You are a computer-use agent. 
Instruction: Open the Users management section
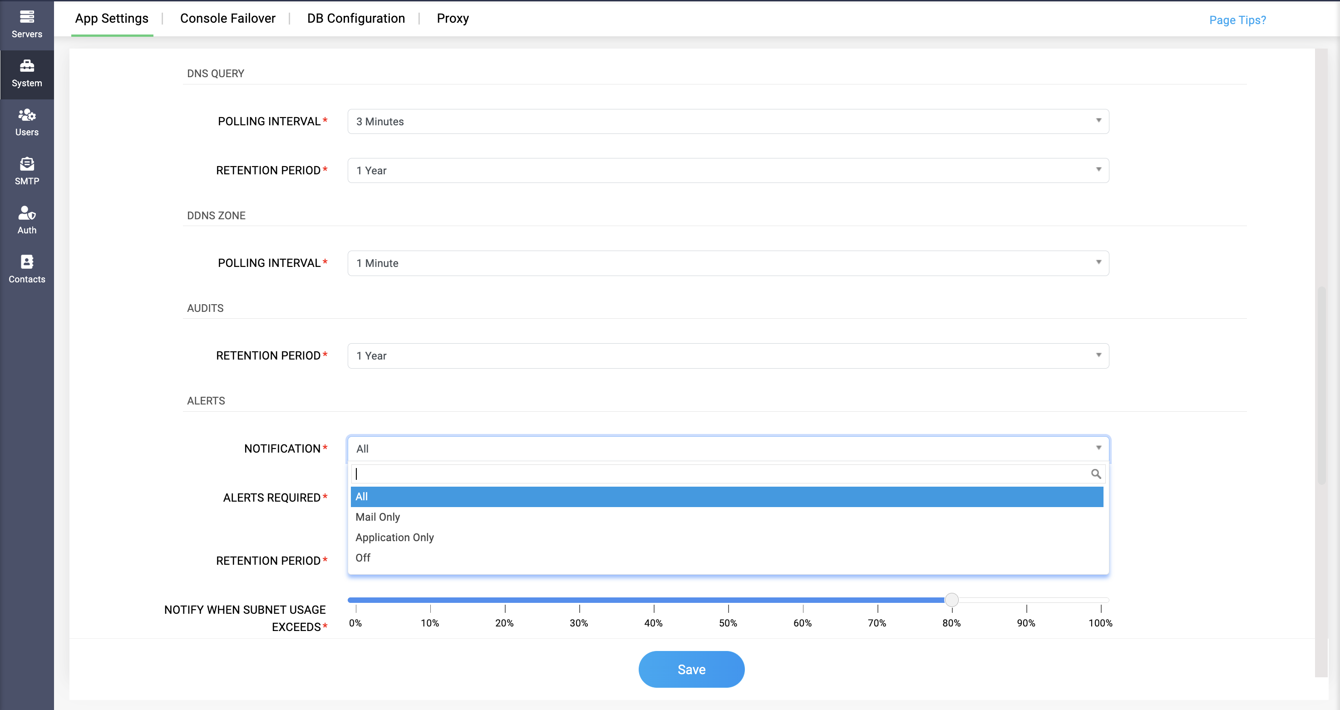(26, 122)
